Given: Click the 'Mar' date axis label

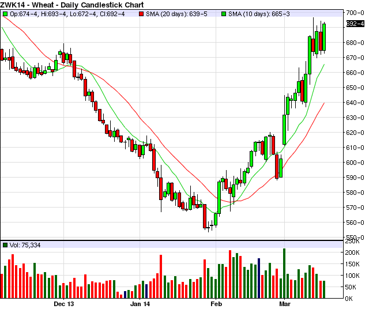Looking at the screenshot, I should (x=285, y=304).
